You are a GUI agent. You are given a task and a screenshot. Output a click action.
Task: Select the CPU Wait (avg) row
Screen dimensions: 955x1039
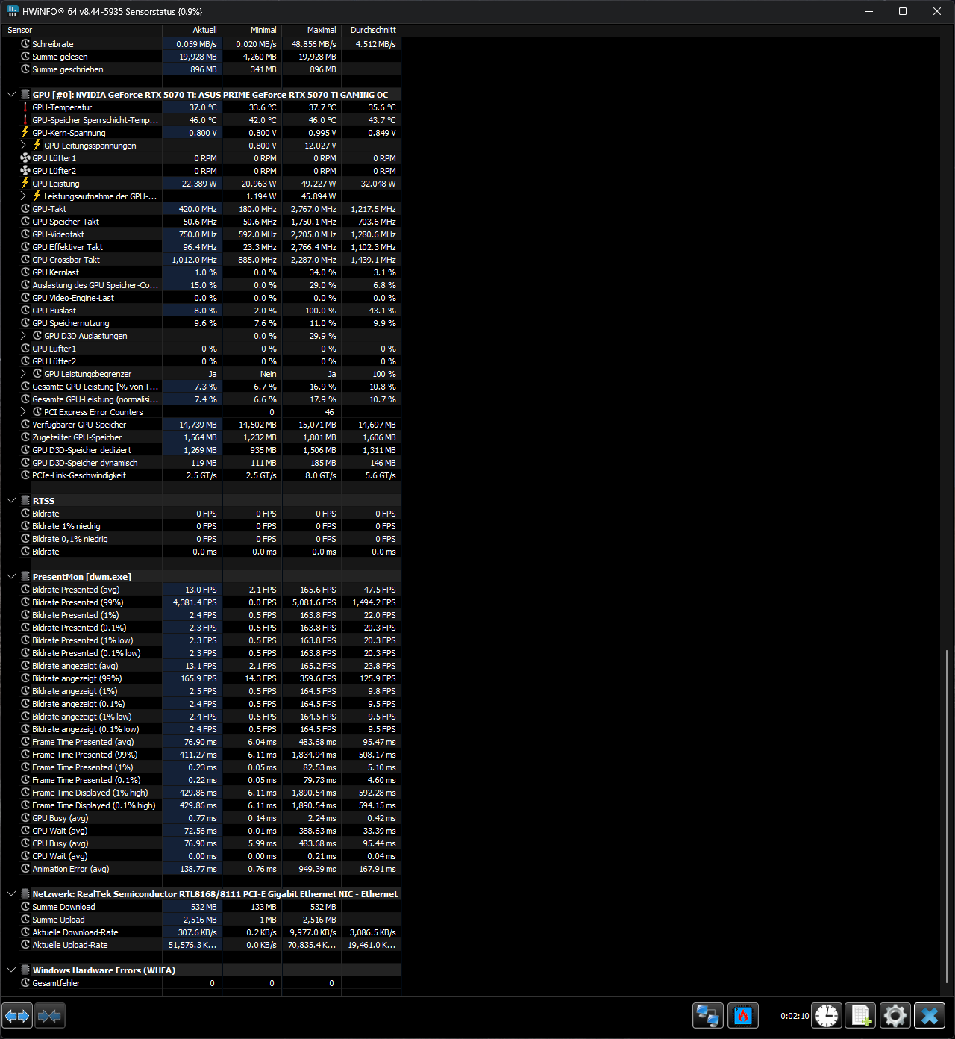[201, 856]
